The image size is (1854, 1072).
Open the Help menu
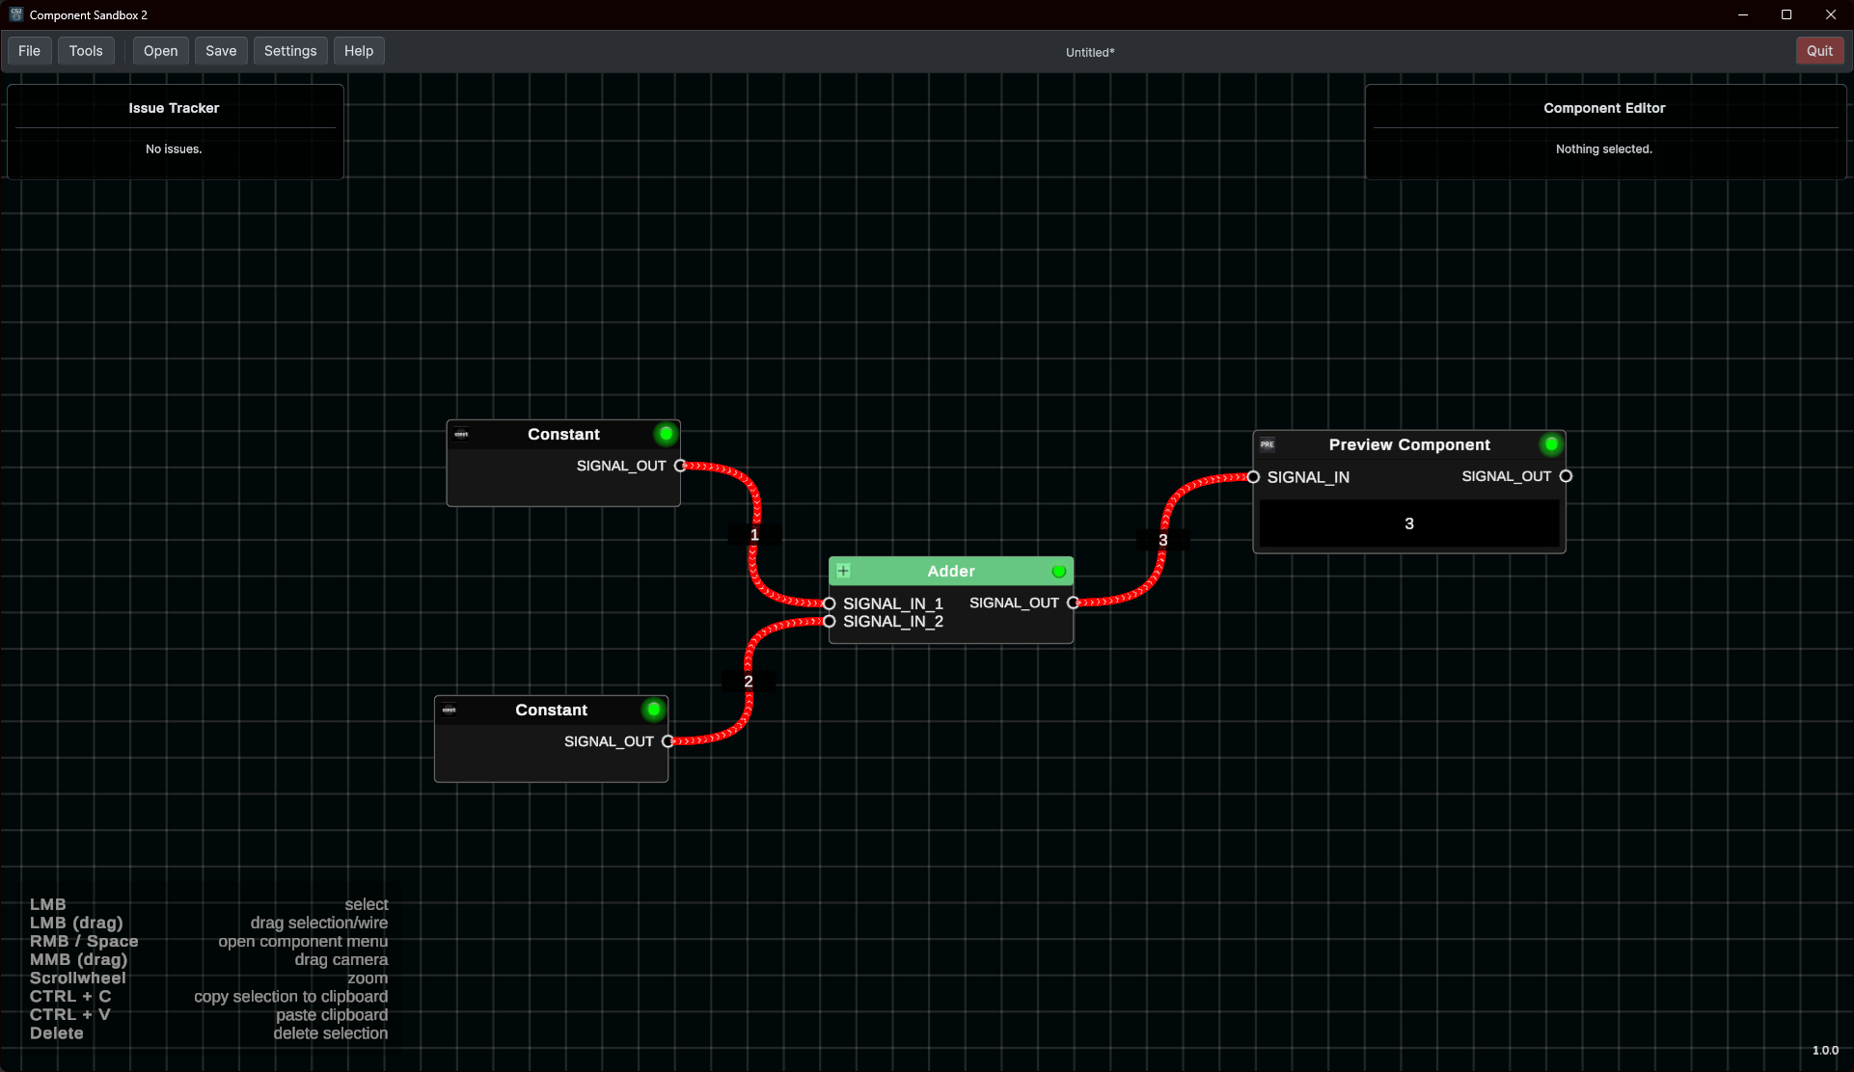click(358, 51)
